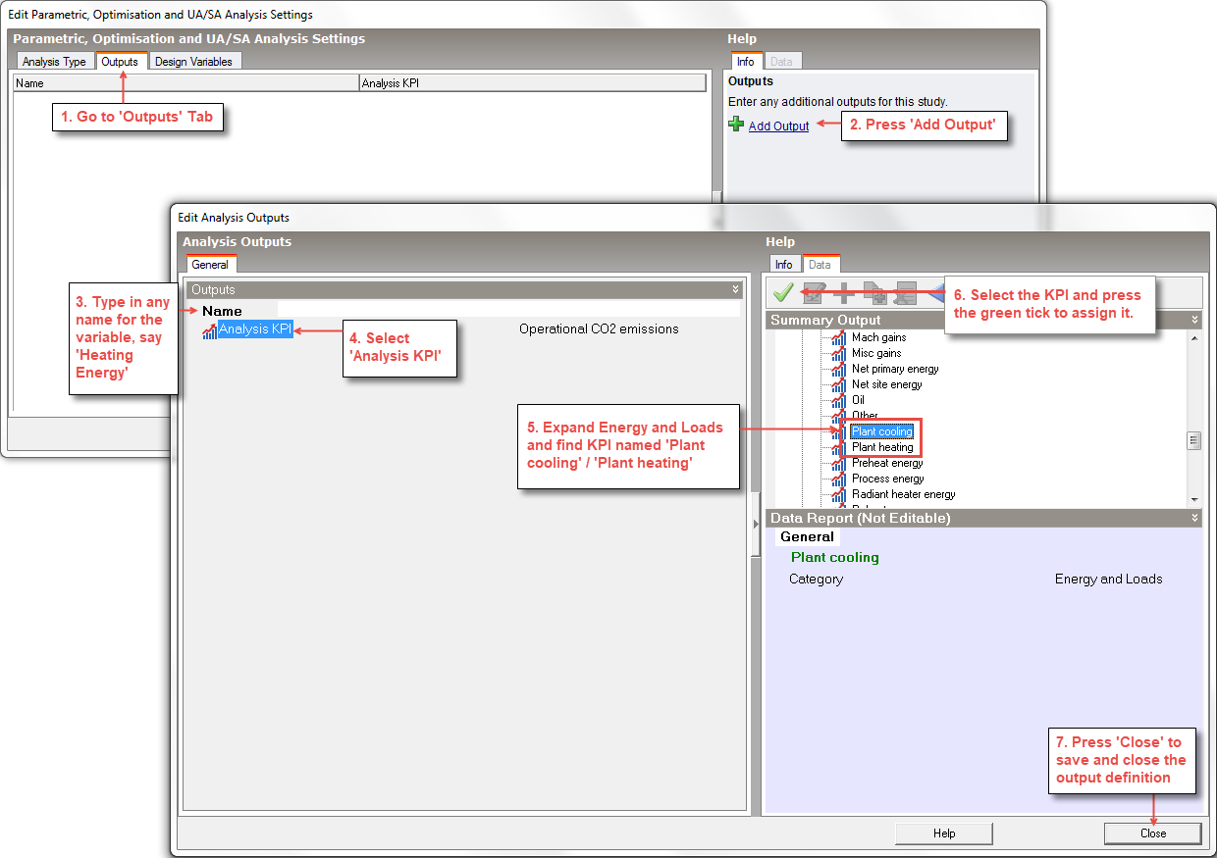Click the Add Output link
Viewport: 1217px width, 858px height.
778,126
